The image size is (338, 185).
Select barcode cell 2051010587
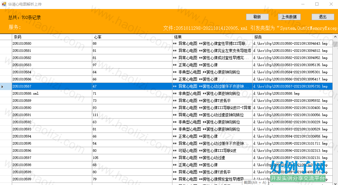pyautogui.click(x=52, y=86)
